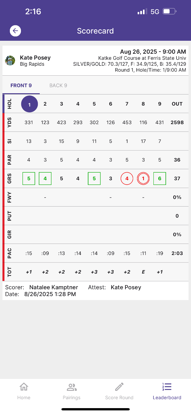
Task: Select the green boxed score on hole 2
Action: [45, 178]
